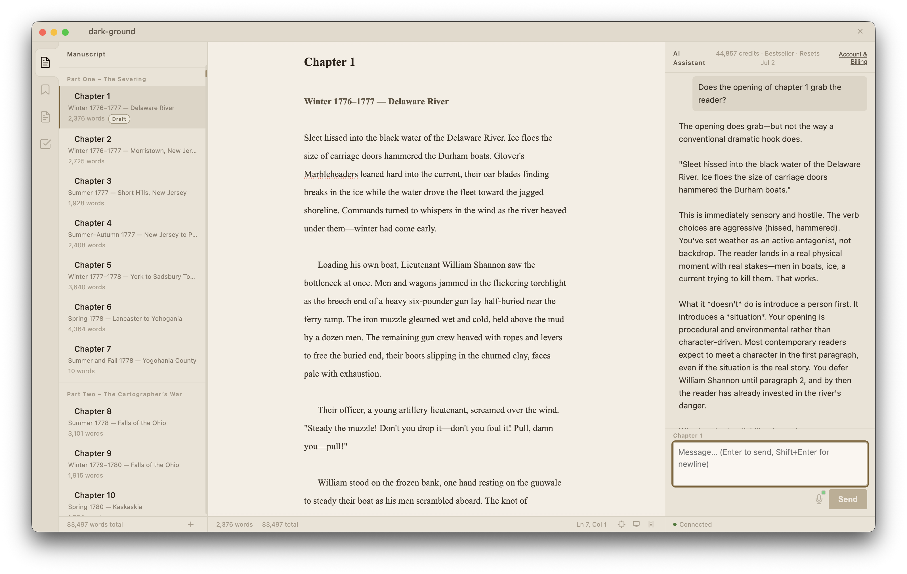Click the manuscript list scrollbar
Image resolution: width=907 pixels, height=574 pixels.
(x=206, y=73)
